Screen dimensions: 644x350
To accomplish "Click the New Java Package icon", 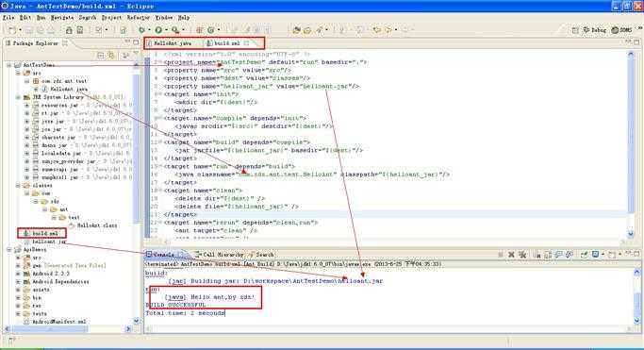I will tap(200, 30).
